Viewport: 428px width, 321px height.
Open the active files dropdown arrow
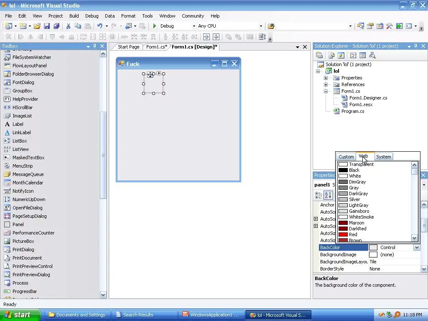[x=298, y=47]
